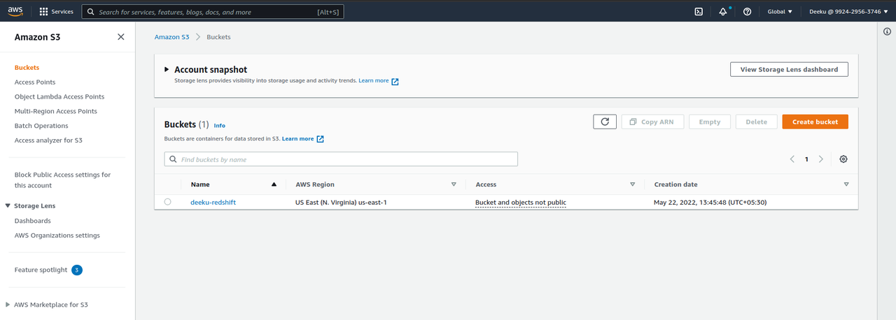Go to previous page of buckets
This screenshot has width=896, height=320.
[792, 159]
